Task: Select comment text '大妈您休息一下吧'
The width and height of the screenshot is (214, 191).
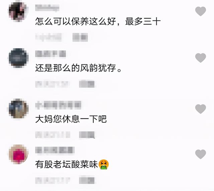Action: [x=71, y=119]
